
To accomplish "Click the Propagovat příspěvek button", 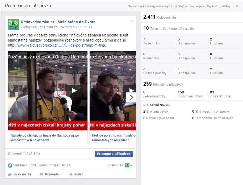I will [x=114, y=154].
